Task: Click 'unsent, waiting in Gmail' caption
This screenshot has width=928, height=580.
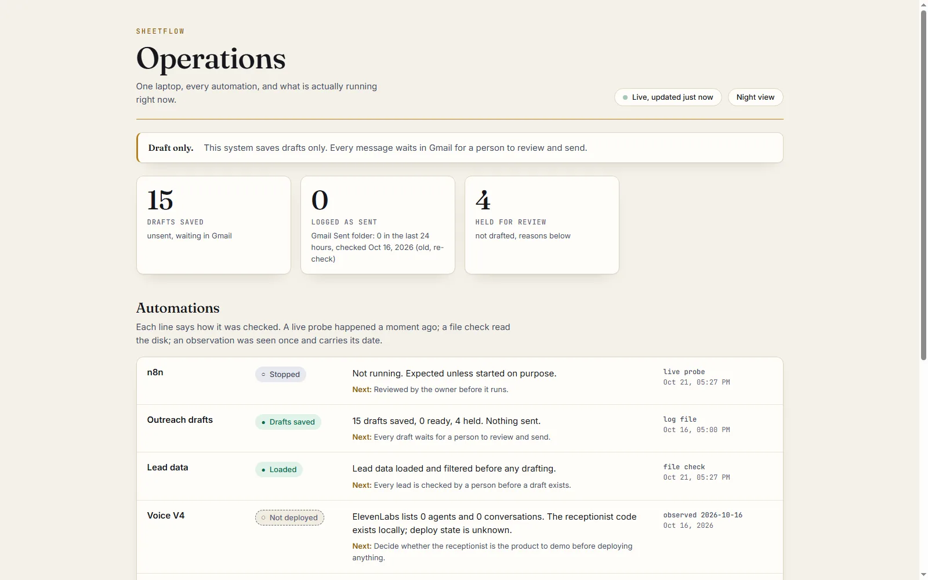Action: [x=190, y=236]
